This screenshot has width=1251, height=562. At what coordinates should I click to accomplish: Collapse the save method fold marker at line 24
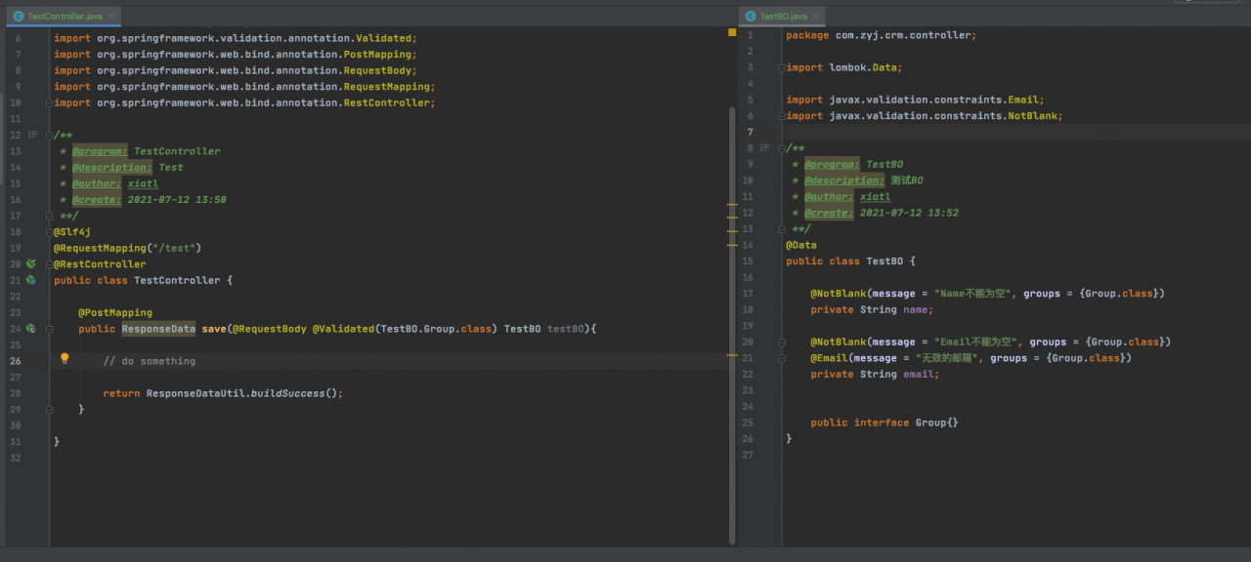pyautogui.click(x=49, y=329)
